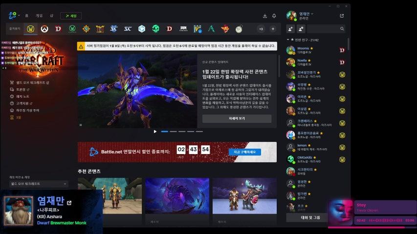Click the WoW icon beside lemon
Viewport: 417px width, 234px height.
click(x=342, y=147)
